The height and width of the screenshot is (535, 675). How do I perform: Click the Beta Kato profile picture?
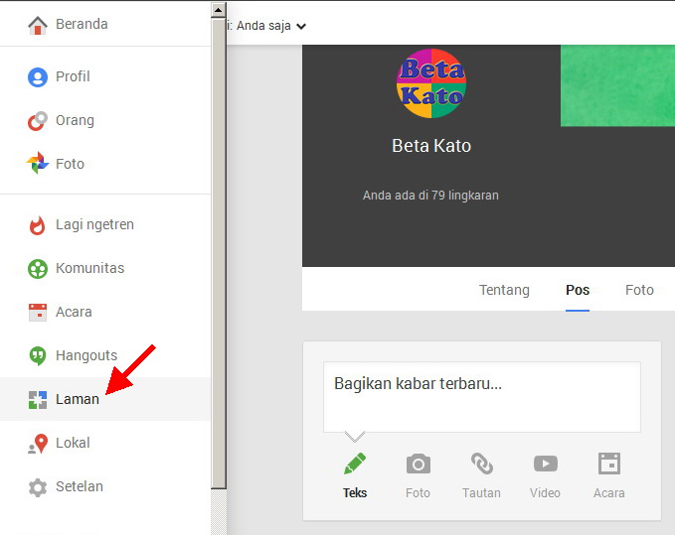(x=430, y=83)
